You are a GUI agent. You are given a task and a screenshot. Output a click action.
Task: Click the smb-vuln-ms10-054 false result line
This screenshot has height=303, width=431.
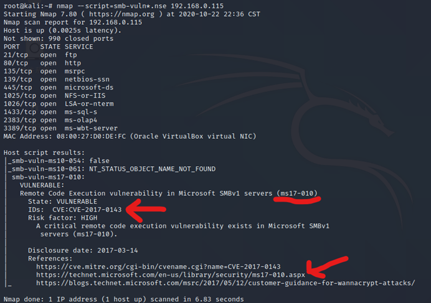59,161
